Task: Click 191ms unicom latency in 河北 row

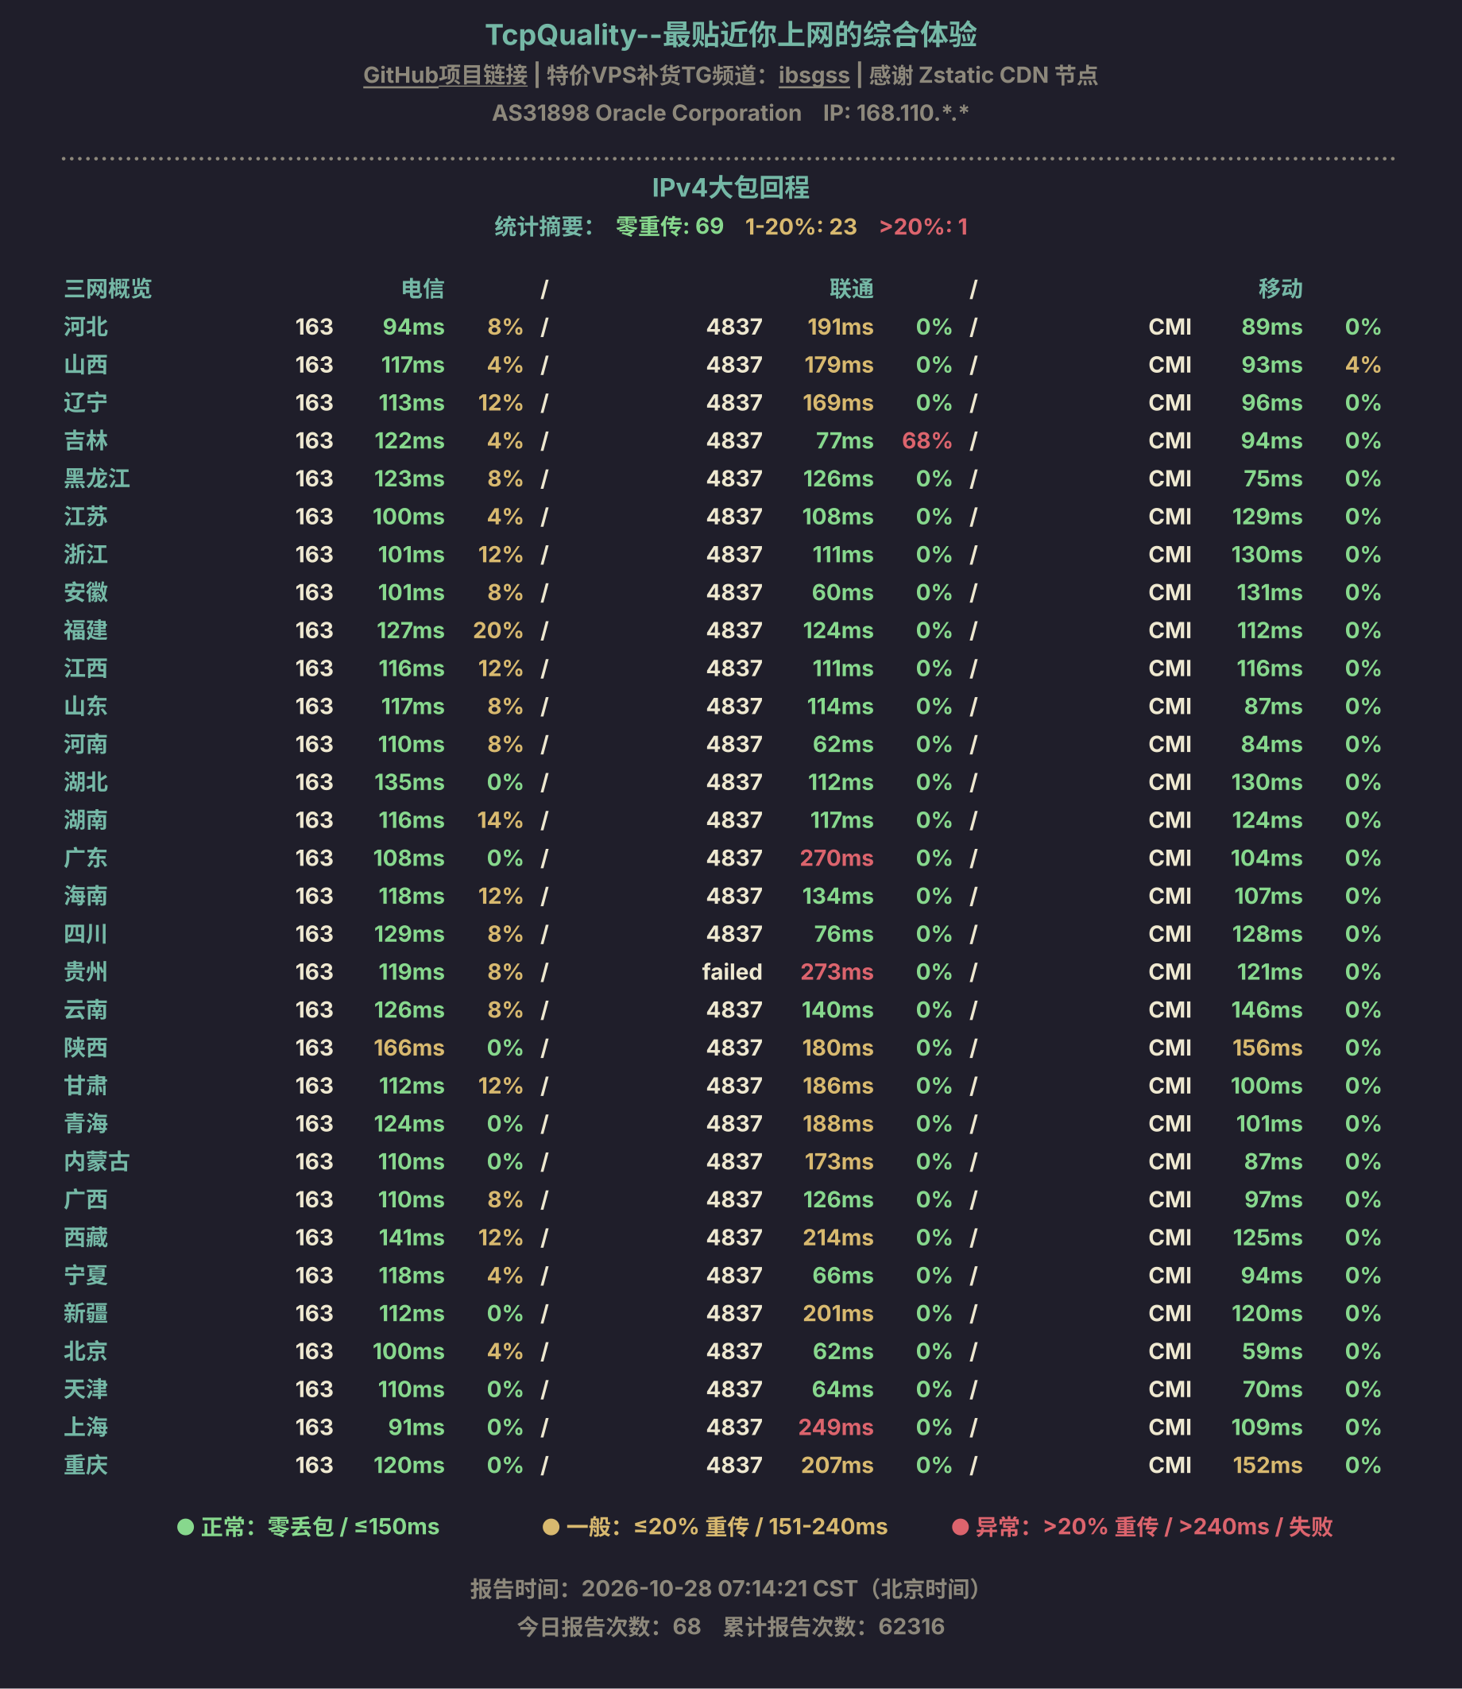Action: [x=841, y=327]
